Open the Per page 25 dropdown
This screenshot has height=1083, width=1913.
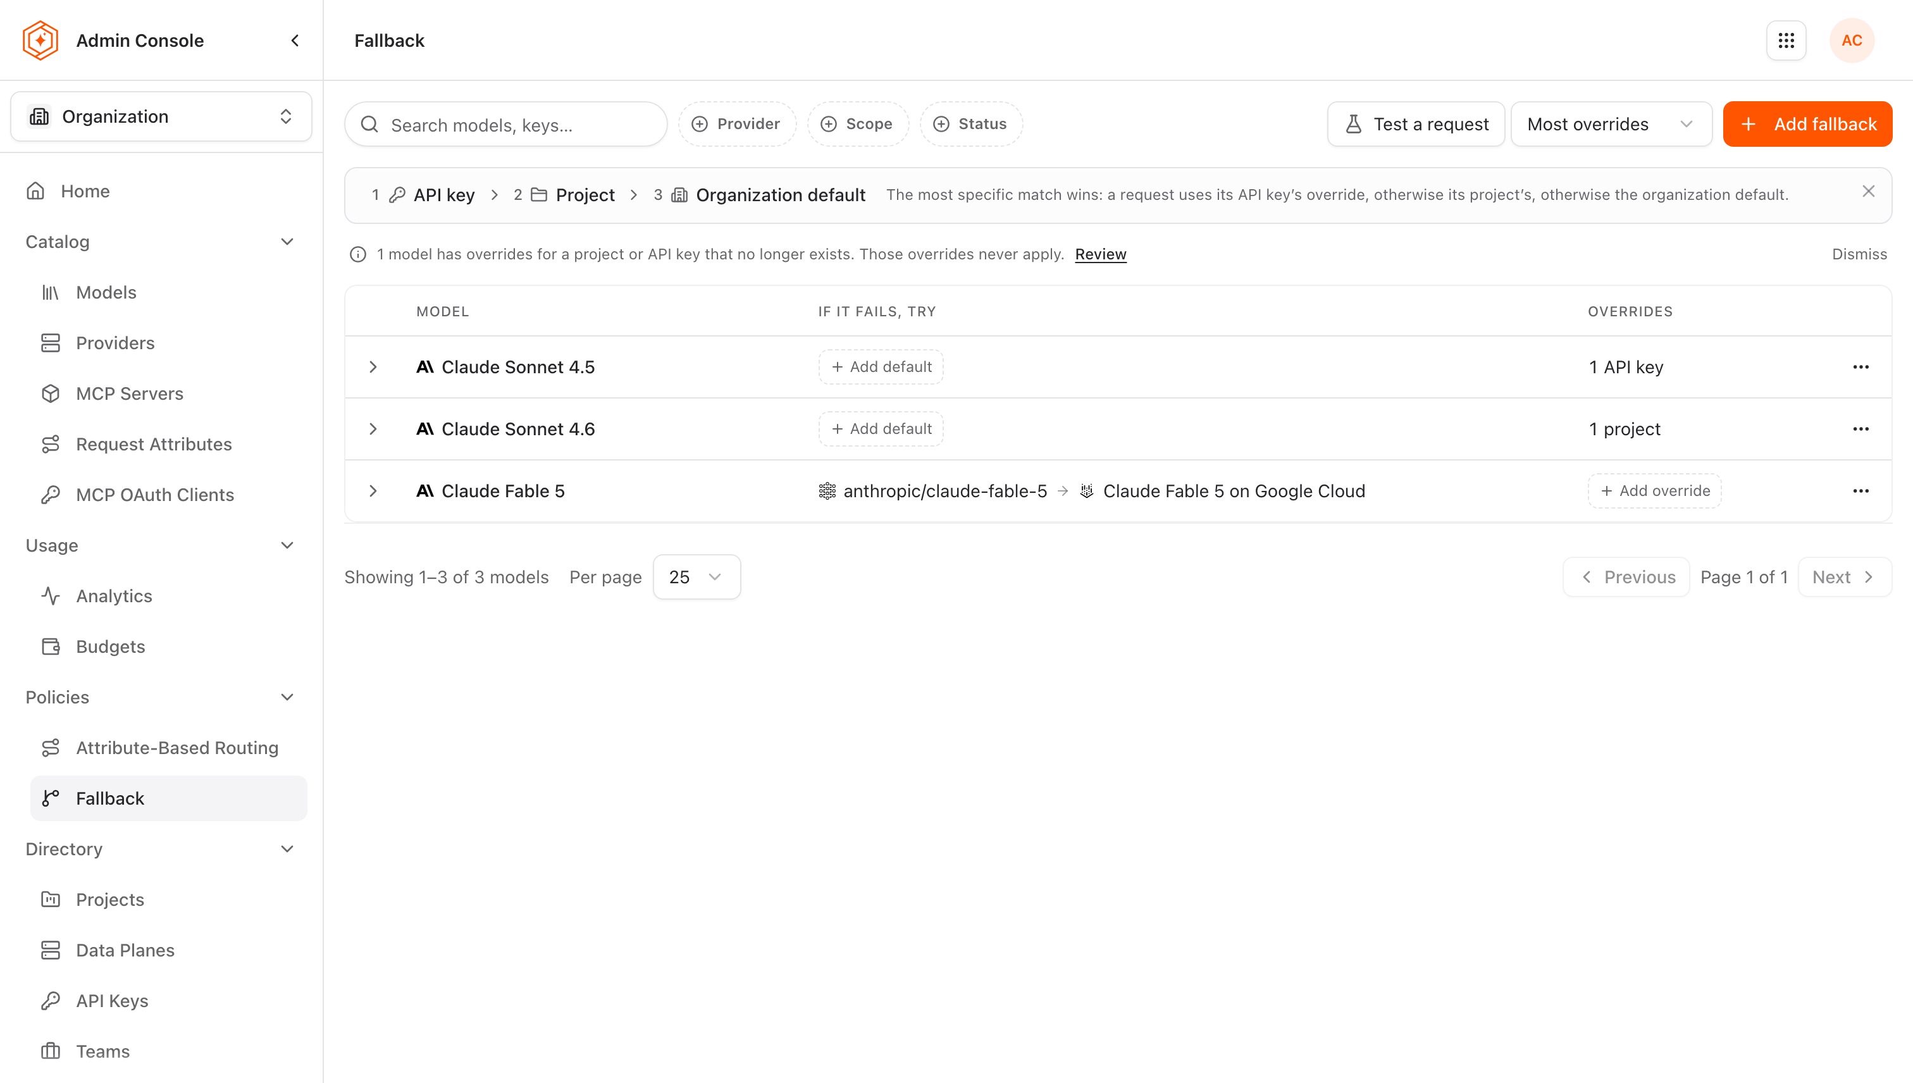coord(696,577)
